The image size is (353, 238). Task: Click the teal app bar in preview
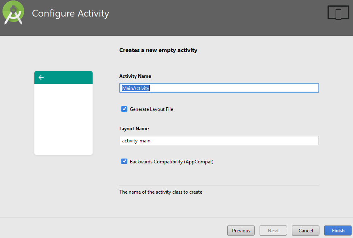[63, 77]
